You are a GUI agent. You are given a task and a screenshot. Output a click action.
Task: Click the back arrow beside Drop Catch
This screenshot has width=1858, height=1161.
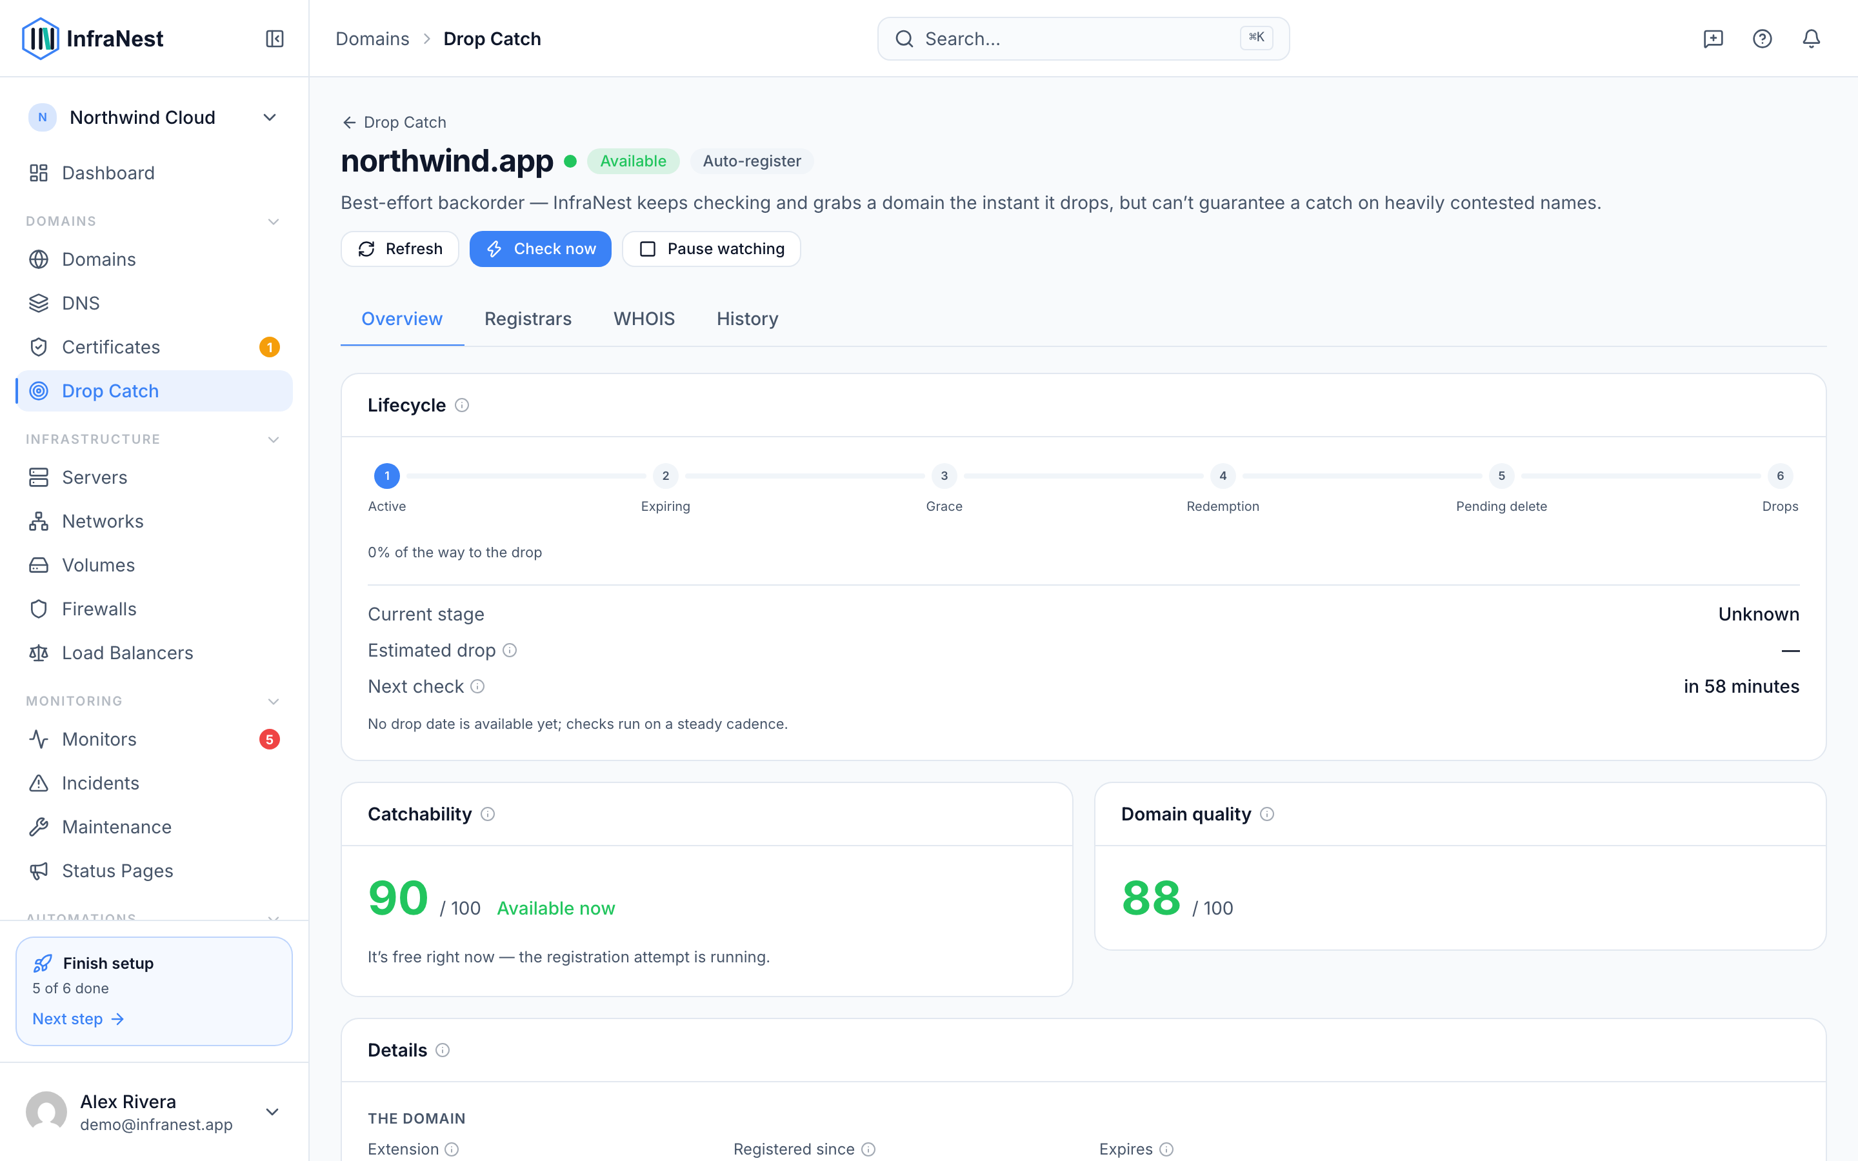(x=349, y=123)
